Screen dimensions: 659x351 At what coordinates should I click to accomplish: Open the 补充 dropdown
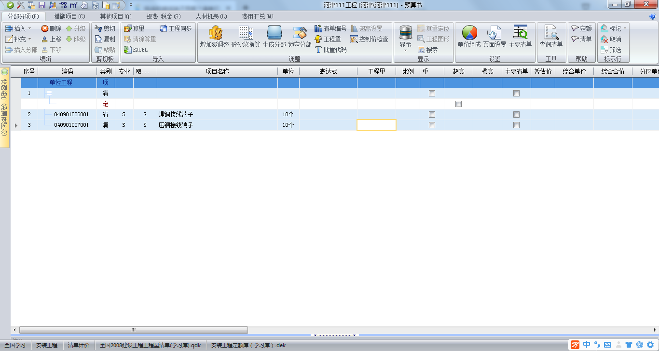[x=29, y=39]
